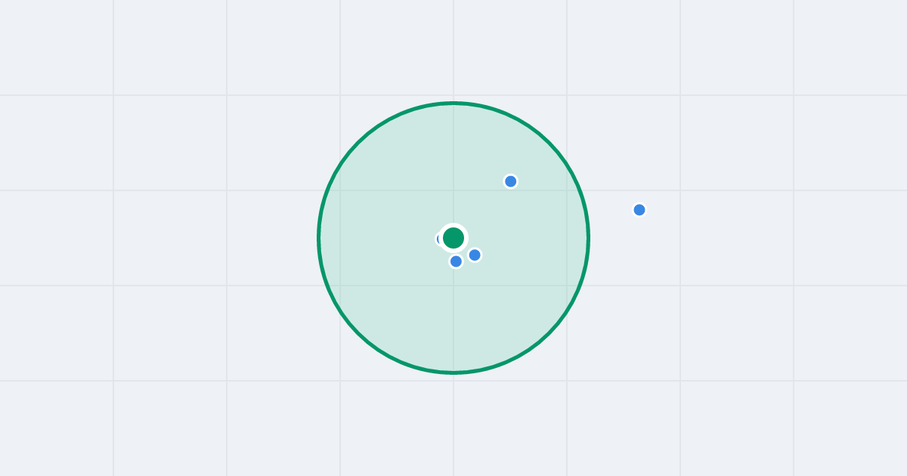
Task: Click the large green center marker
Action: tap(453, 238)
